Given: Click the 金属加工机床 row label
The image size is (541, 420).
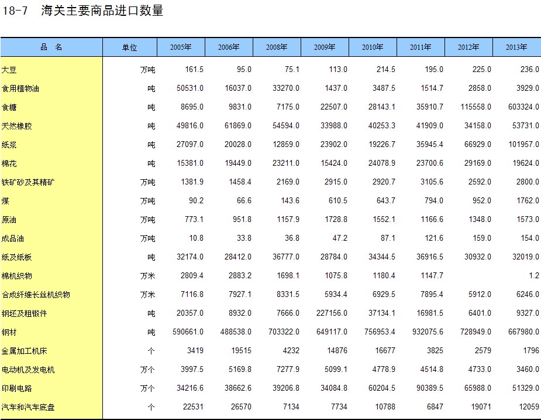Looking at the screenshot, I should coord(24,351).
